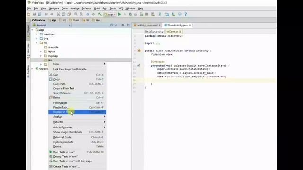The image size is (303, 170).
Task: Click the Paste icon in main toolbar
Action: click(69, 14)
